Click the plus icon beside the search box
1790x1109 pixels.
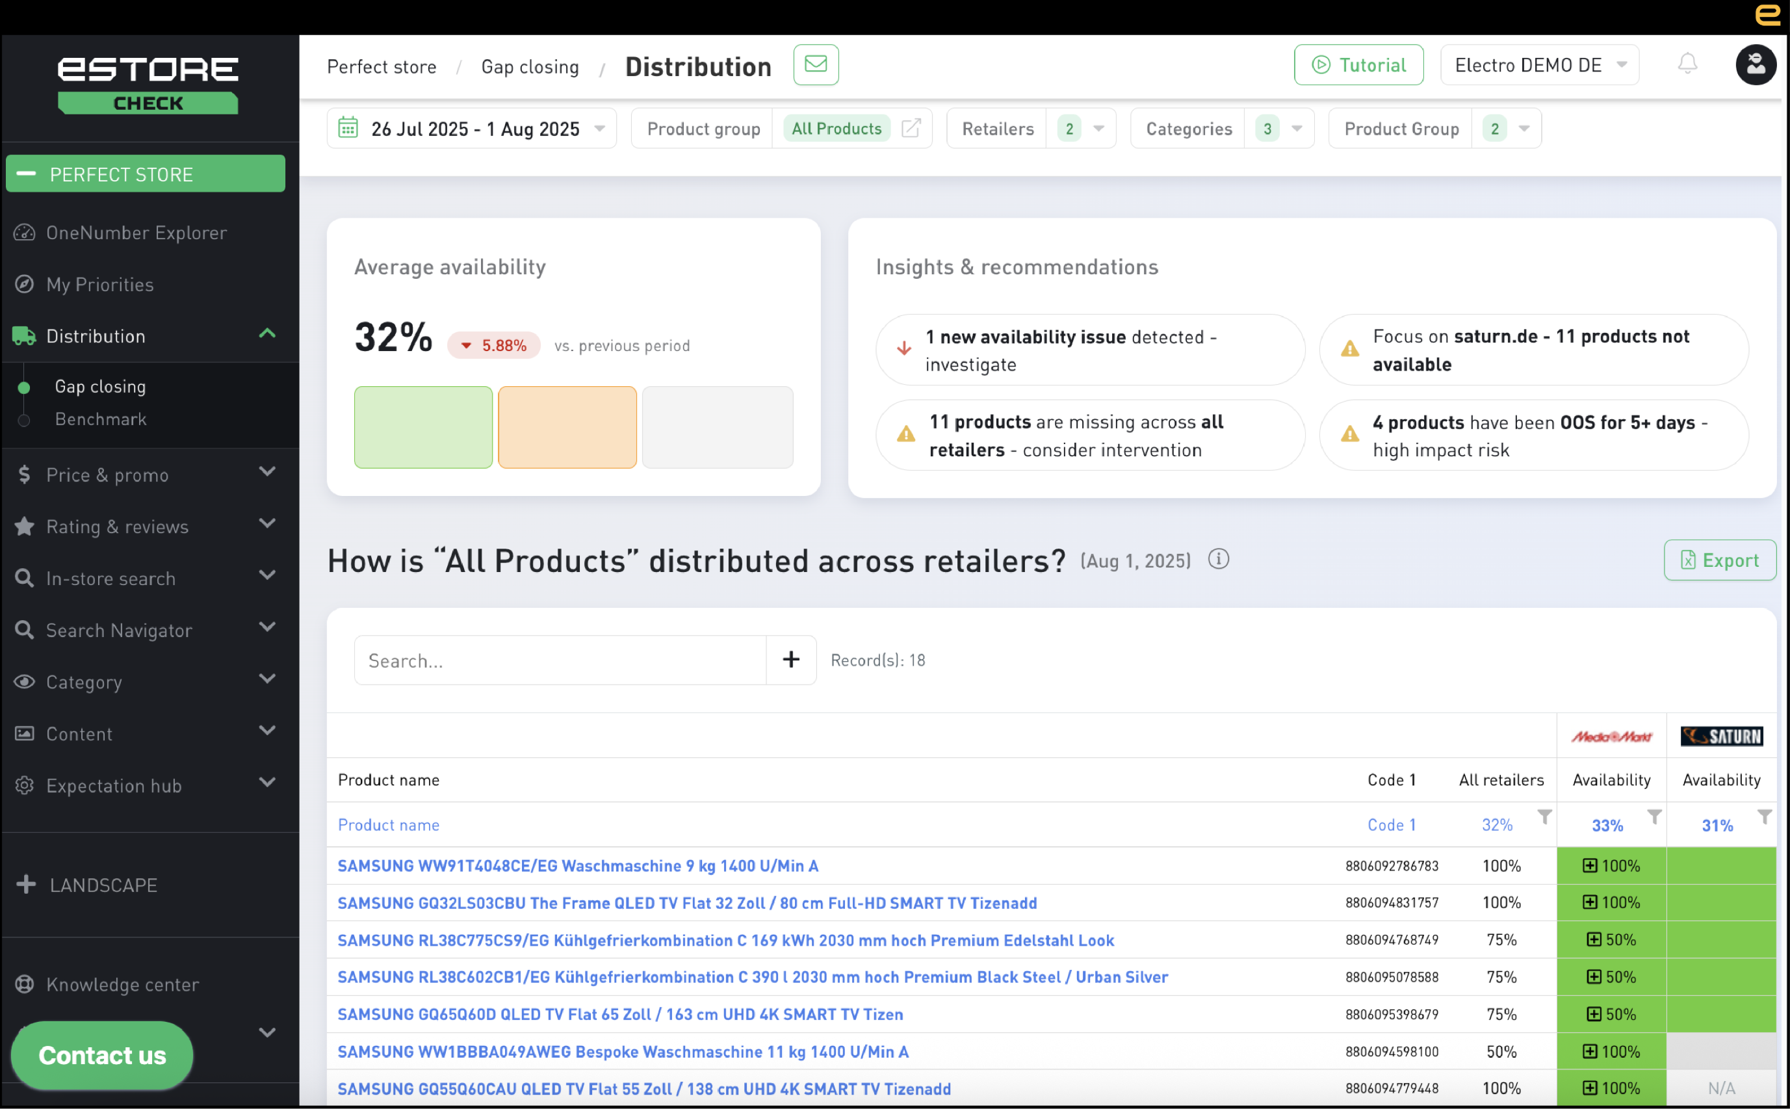click(790, 659)
